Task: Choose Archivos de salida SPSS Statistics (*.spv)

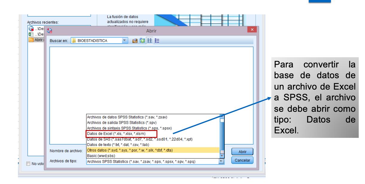Action: point(153,122)
